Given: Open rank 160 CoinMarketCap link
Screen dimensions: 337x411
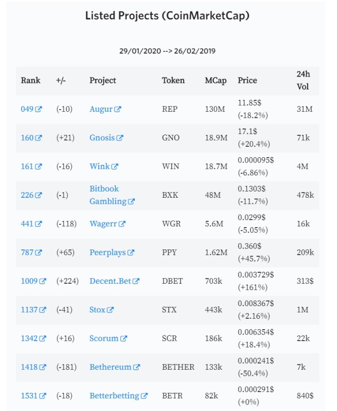Looking at the screenshot, I should pos(27,138).
